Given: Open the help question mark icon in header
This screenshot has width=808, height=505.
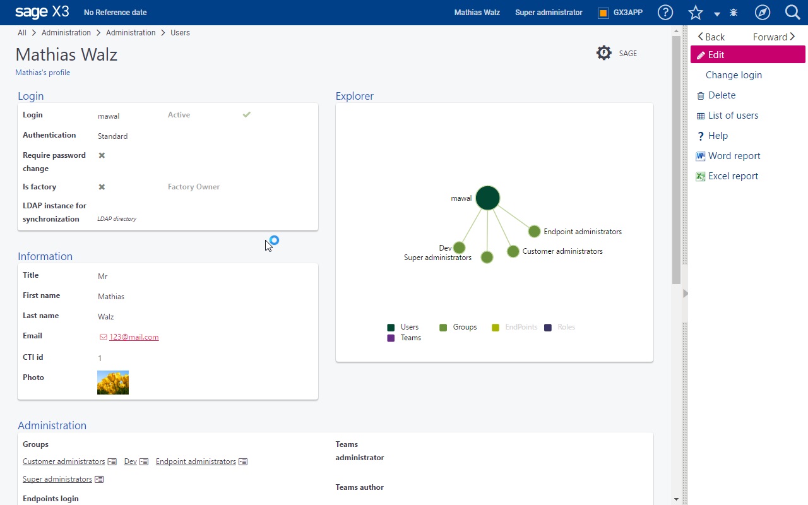Looking at the screenshot, I should tap(665, 13).
